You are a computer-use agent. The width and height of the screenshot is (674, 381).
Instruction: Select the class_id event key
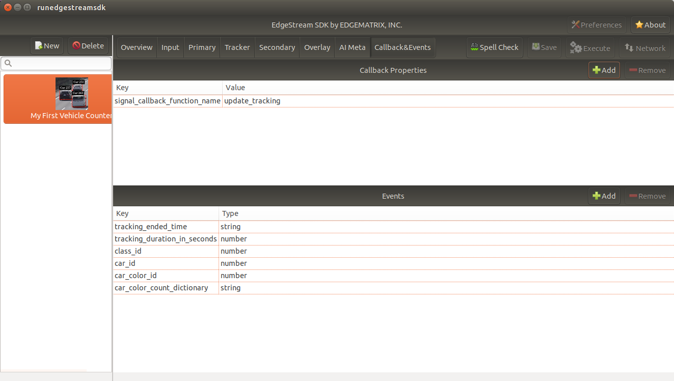[x=166, y=251]
